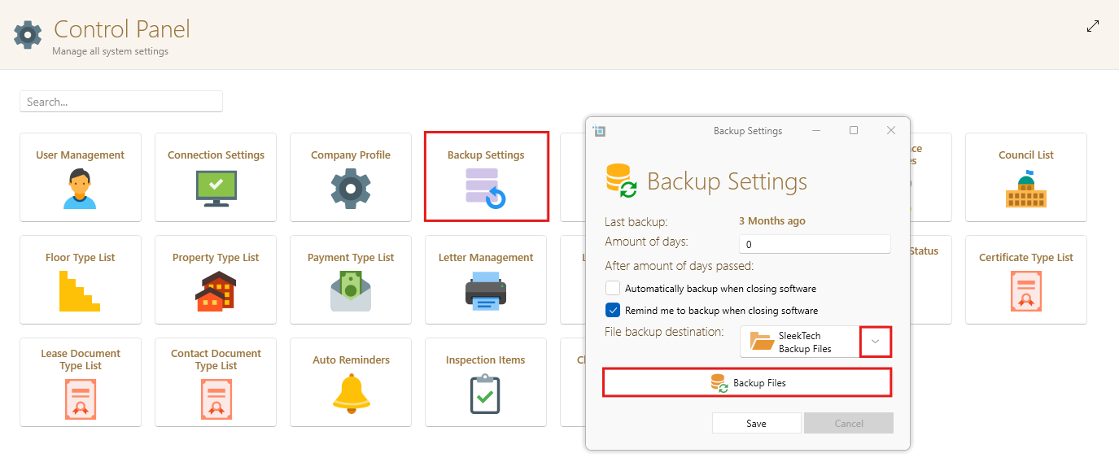This screenshot has width=1119, height=475.
Task: Open Auto Reminders bell icon
Action: pos(351,394)
